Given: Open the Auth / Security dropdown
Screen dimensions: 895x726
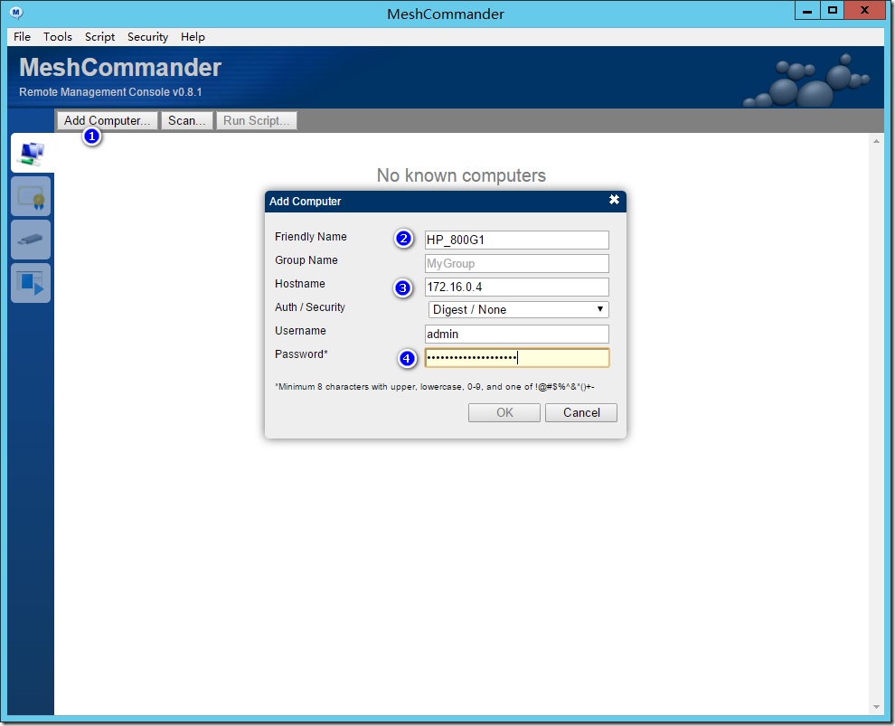Looking at the screenshot, I should tap(516, 309).
